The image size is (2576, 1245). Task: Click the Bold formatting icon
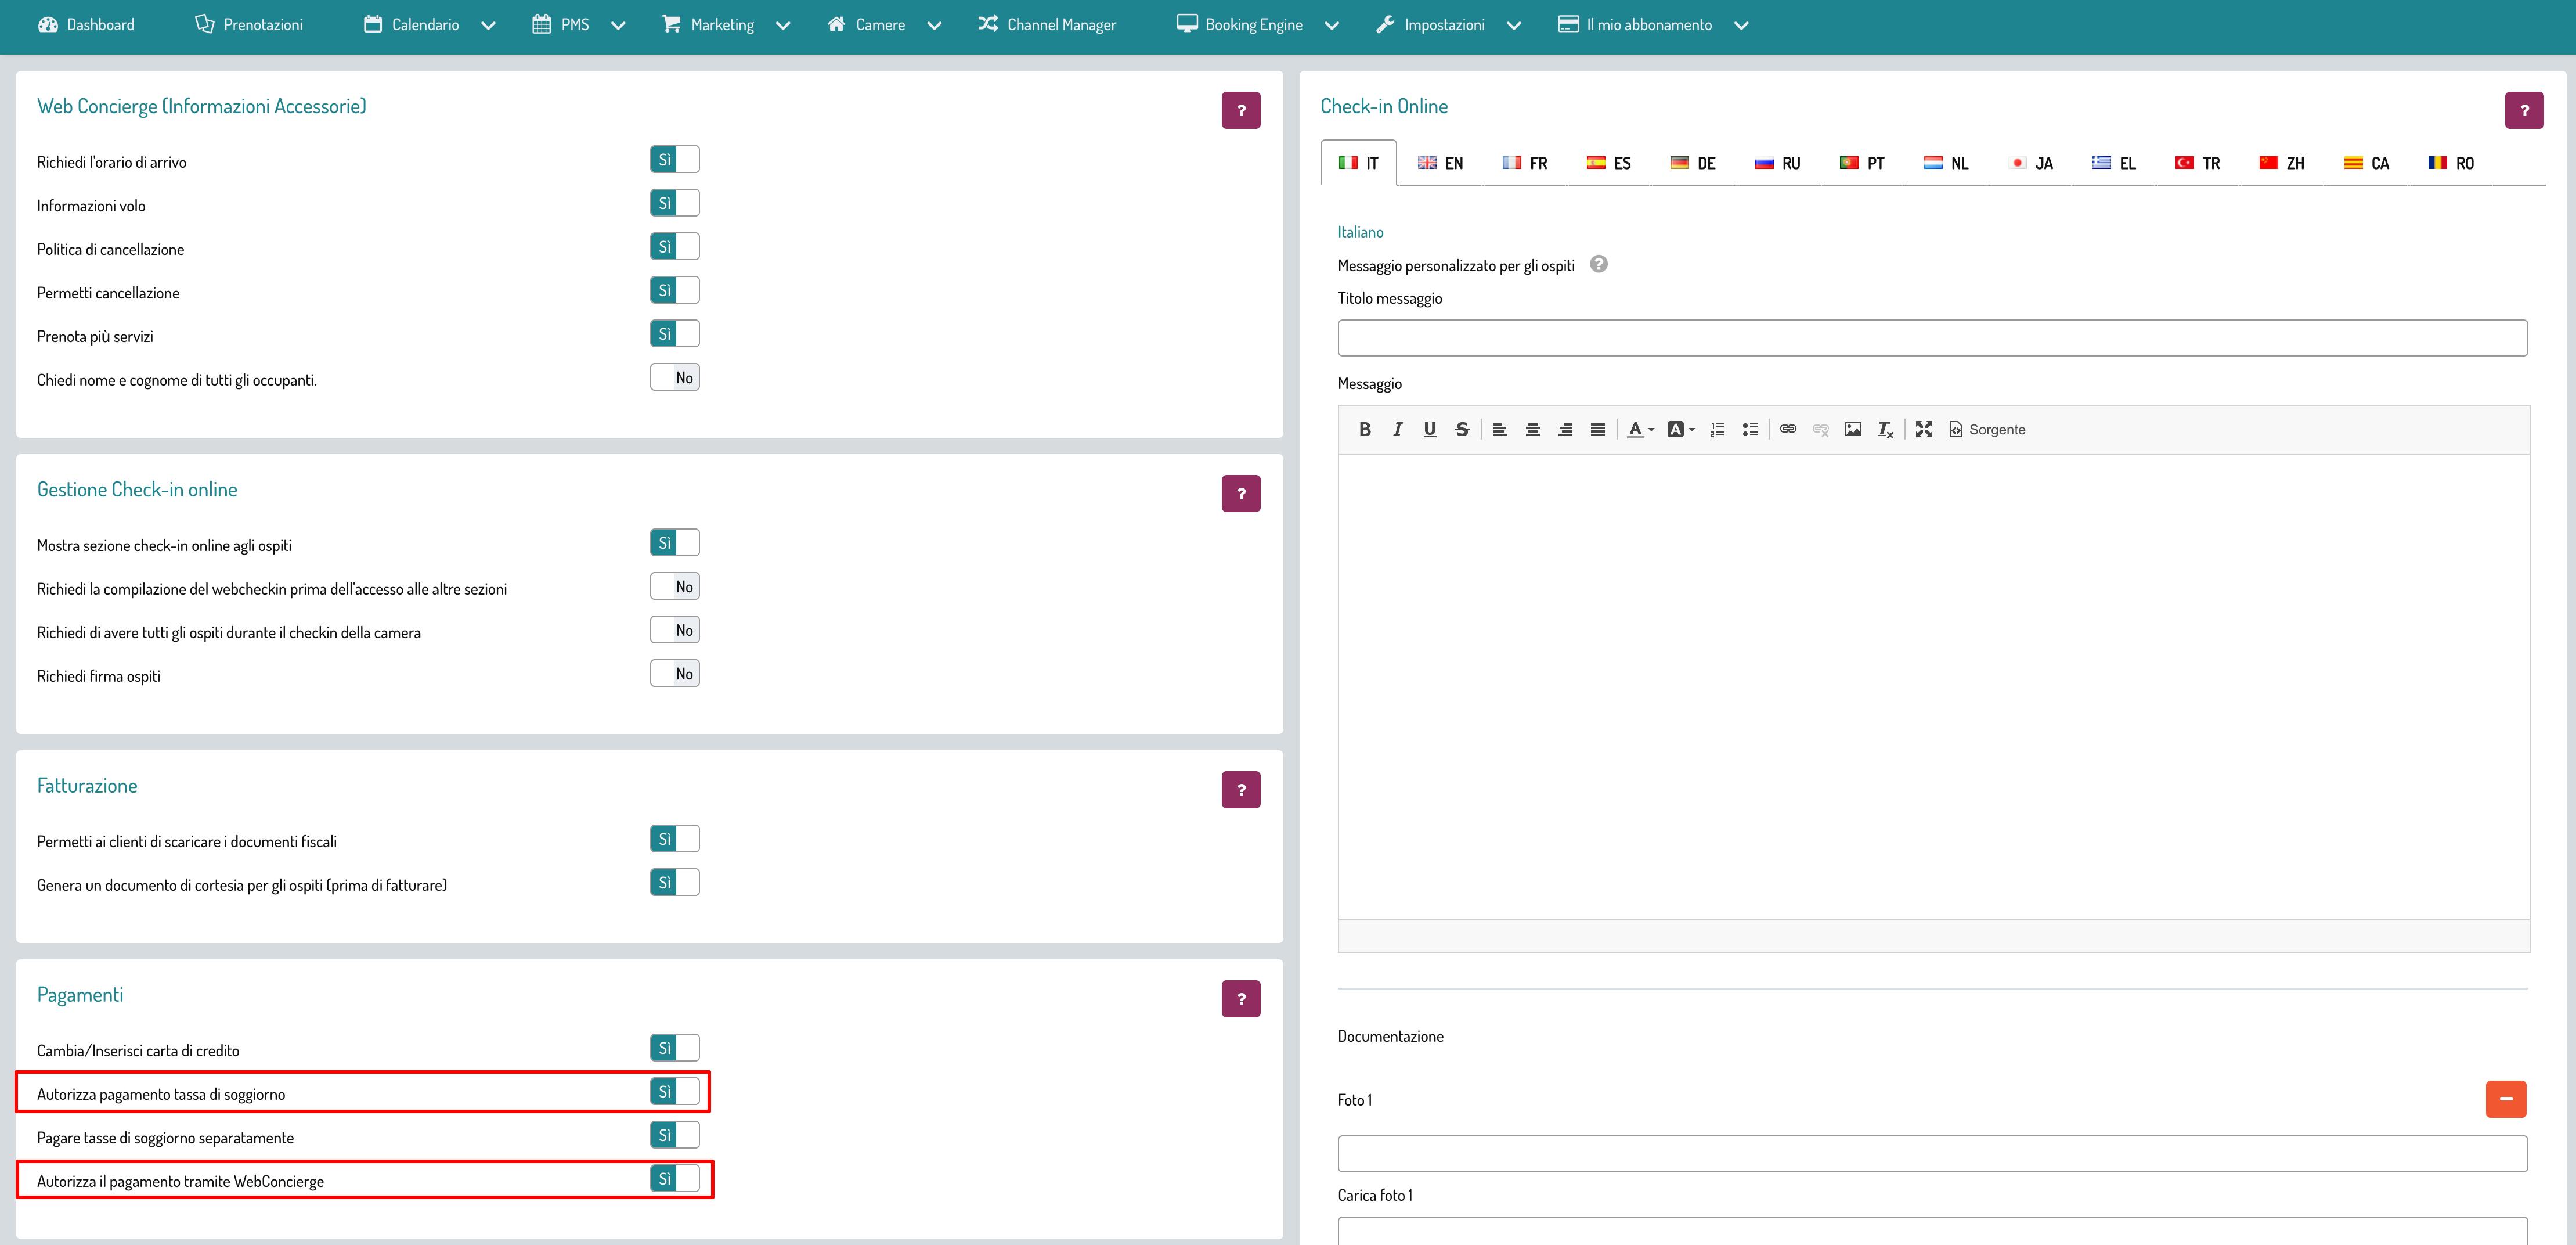coord(1364,429)
